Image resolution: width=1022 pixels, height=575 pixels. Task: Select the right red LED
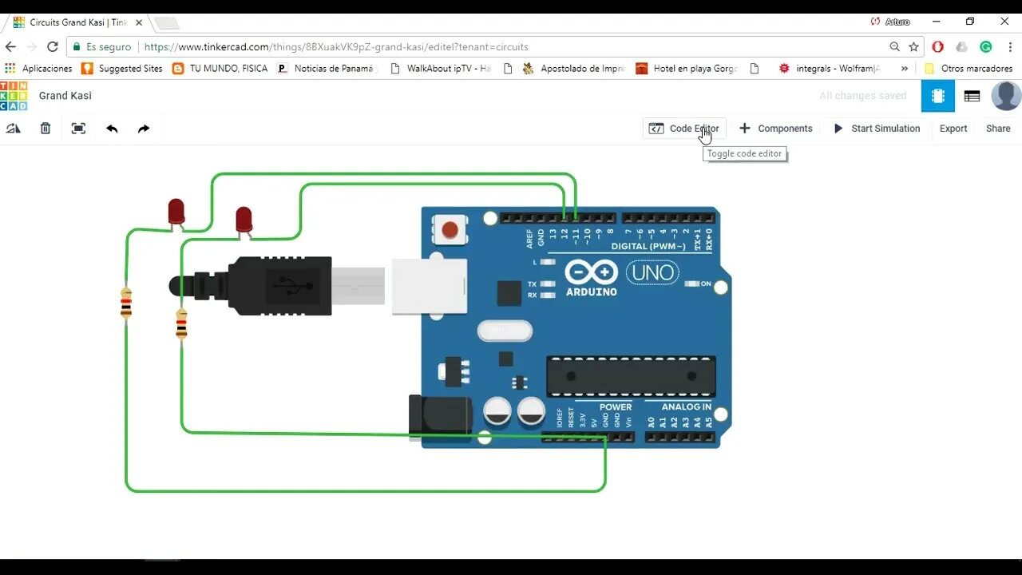point(244,221)
